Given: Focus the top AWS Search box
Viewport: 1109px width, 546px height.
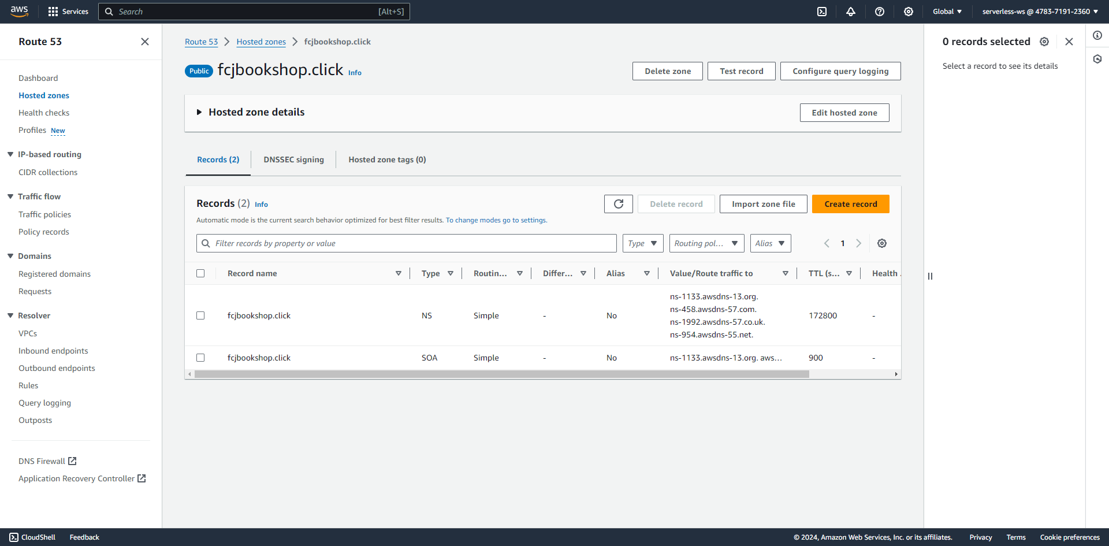Looking at the screenshot, I should (254, 12).
